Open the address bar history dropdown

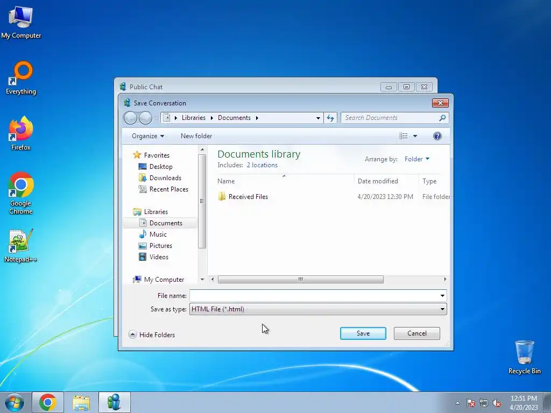pos(318,118)
